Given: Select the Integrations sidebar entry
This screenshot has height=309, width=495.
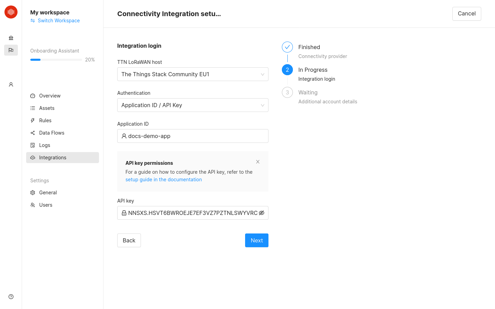Looking at the screenshot, I should [x=53, y=157].
